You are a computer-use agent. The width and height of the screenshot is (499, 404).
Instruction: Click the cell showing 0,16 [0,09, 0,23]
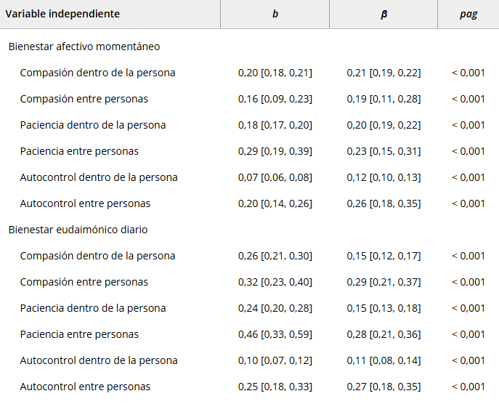pos(275,99)
